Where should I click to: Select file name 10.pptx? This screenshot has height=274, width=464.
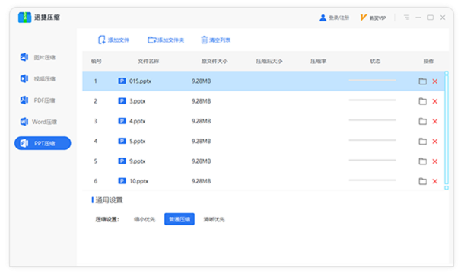(x=138, y=181)
